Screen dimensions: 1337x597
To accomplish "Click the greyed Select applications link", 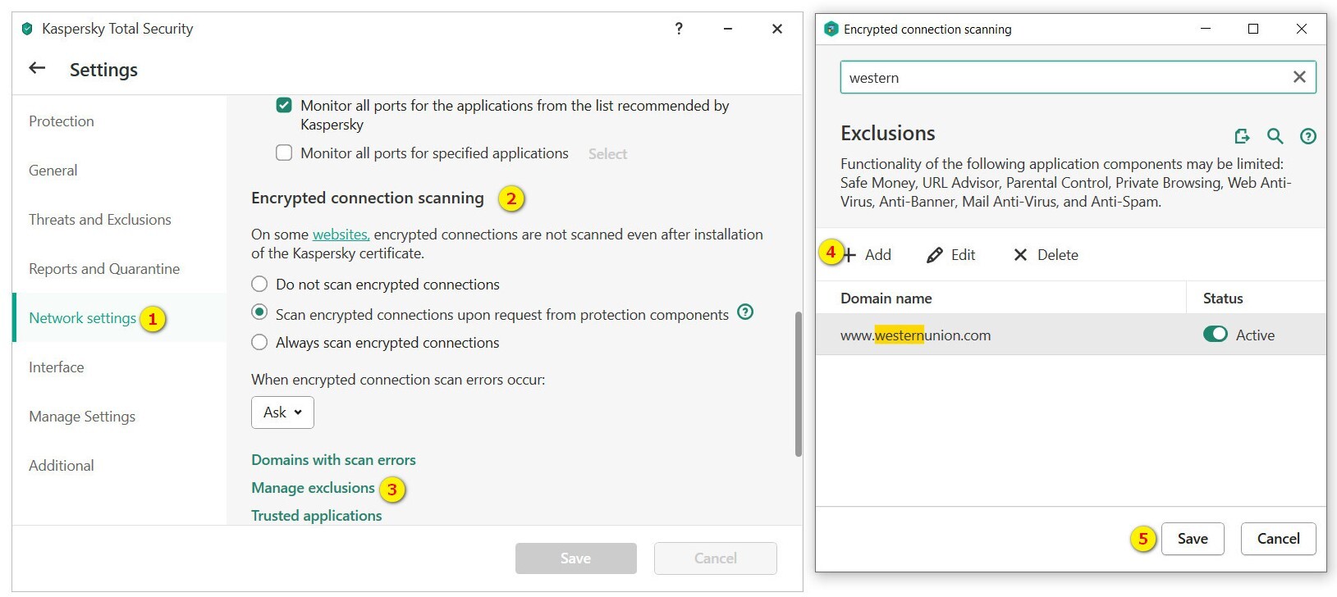I will point(607,153).
